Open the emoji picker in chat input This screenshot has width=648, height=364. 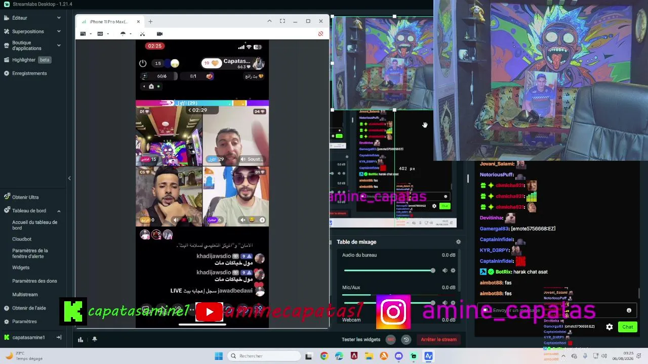click(629, 310)
